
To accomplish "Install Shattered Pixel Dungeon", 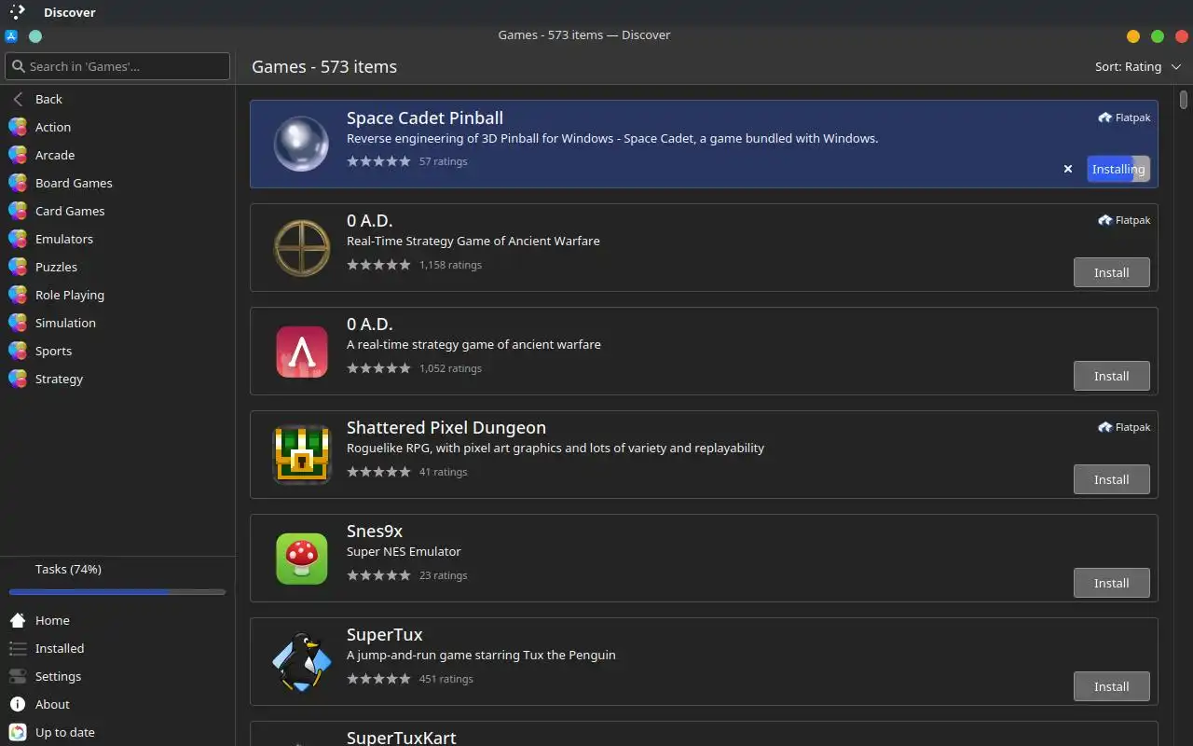I will pyautogui.click(x=1111, y=479).
